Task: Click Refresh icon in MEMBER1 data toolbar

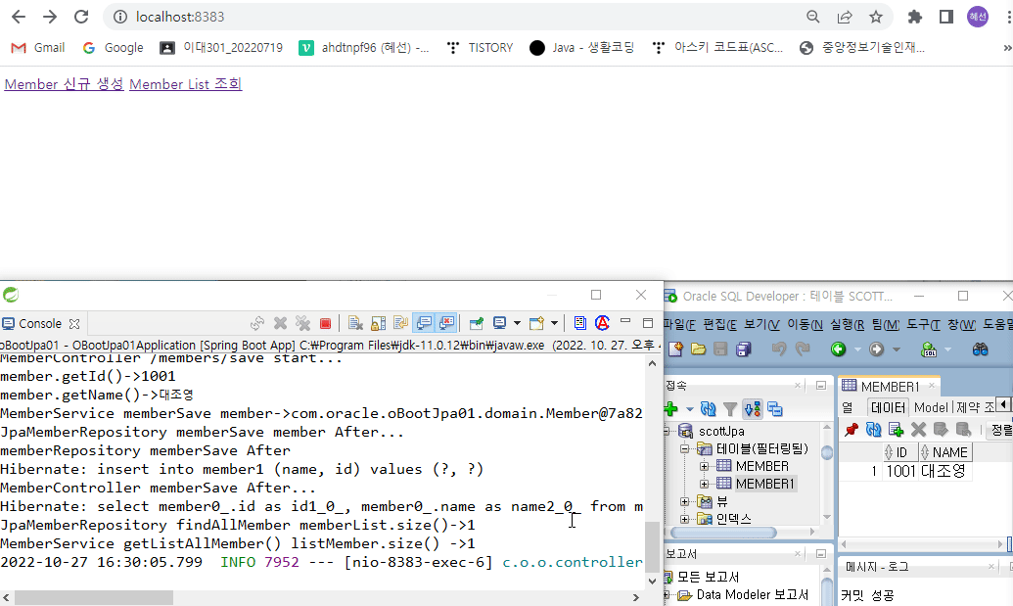Action: click(x=873, y=429)
